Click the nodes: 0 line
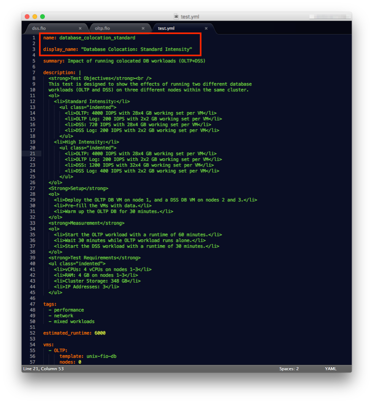The width and height of the screenshot is (373, 403). (70, 362)
